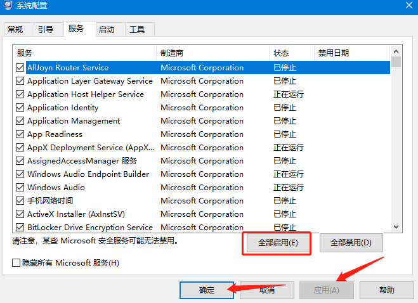Image resolution: width=418 pixels, height=303 pixels.
Task: Toggle Application Identity service checkbox
Action: [x=20, y=108]
